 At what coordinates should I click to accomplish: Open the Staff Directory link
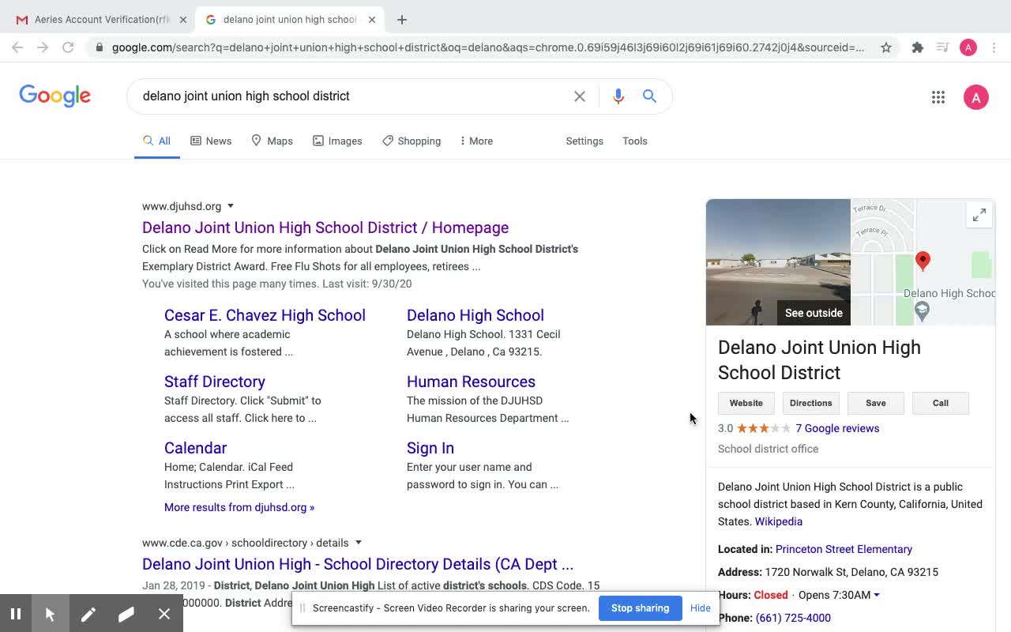[x=215, y=382]
